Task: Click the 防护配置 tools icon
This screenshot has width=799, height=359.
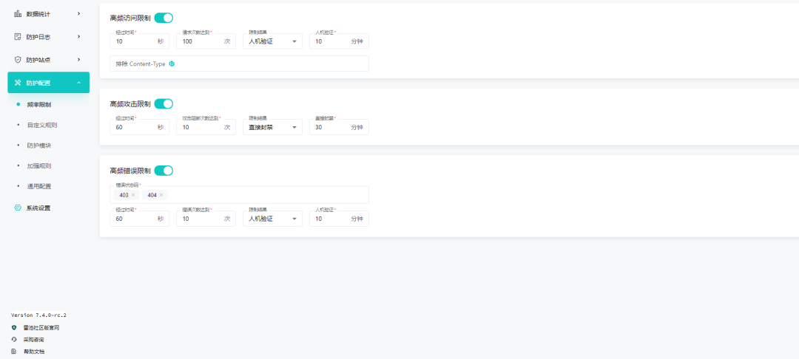Action: click(18, 83)
